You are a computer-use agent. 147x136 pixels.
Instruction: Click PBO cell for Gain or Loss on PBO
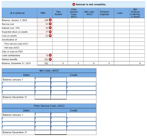tap(45, 52)
